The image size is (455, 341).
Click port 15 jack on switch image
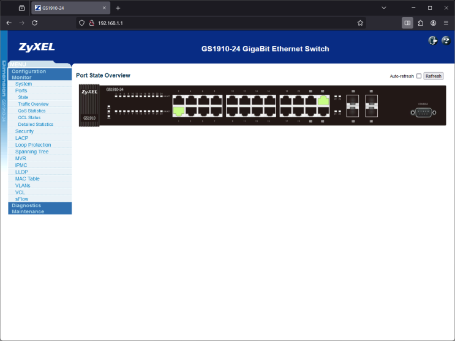269,111
